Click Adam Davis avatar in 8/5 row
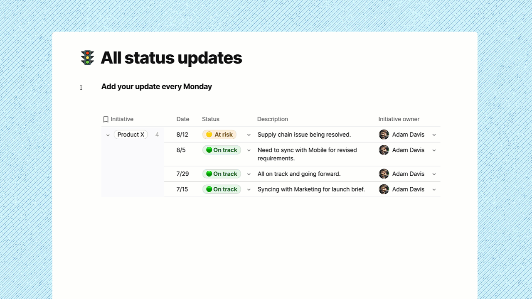This screenshot has width=532, height=299. coord(384,150)
